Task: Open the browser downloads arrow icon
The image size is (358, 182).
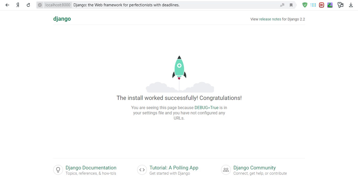Action: 351,5
